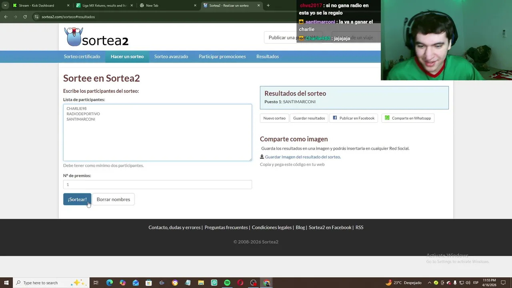Click the Puesto 1: SANTIMARCONI result

click(290, 102)
